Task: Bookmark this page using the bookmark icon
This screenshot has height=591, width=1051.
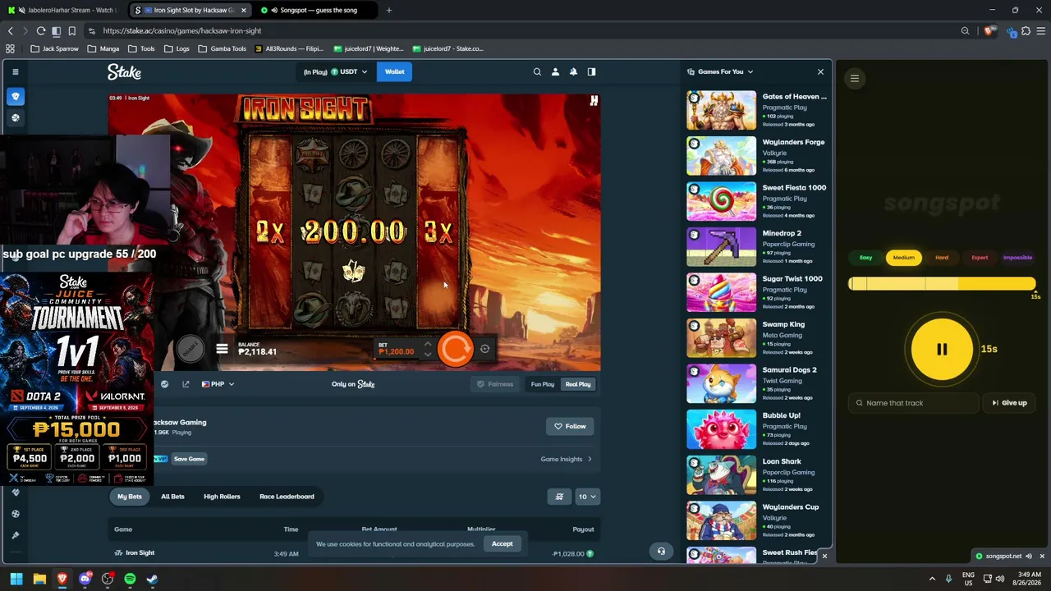Action: click(x=71, y=31)
